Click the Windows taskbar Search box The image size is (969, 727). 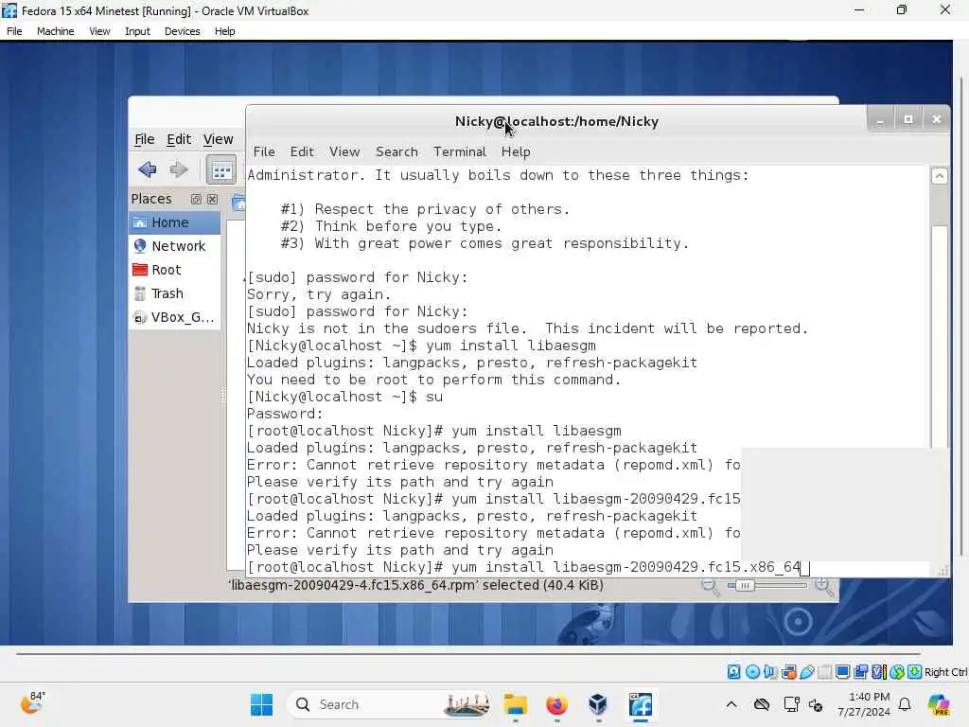pos(390,704)
